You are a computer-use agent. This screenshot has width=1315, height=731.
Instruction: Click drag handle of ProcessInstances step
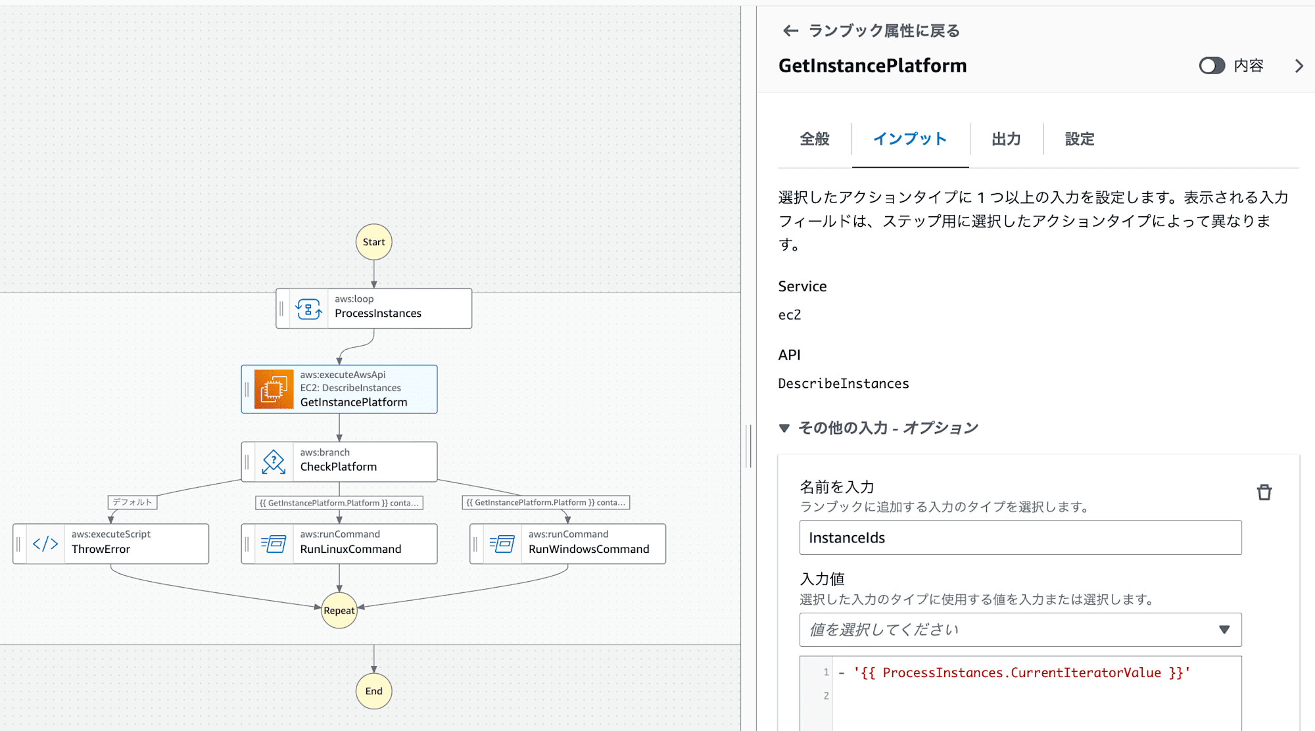click(281, 308)
